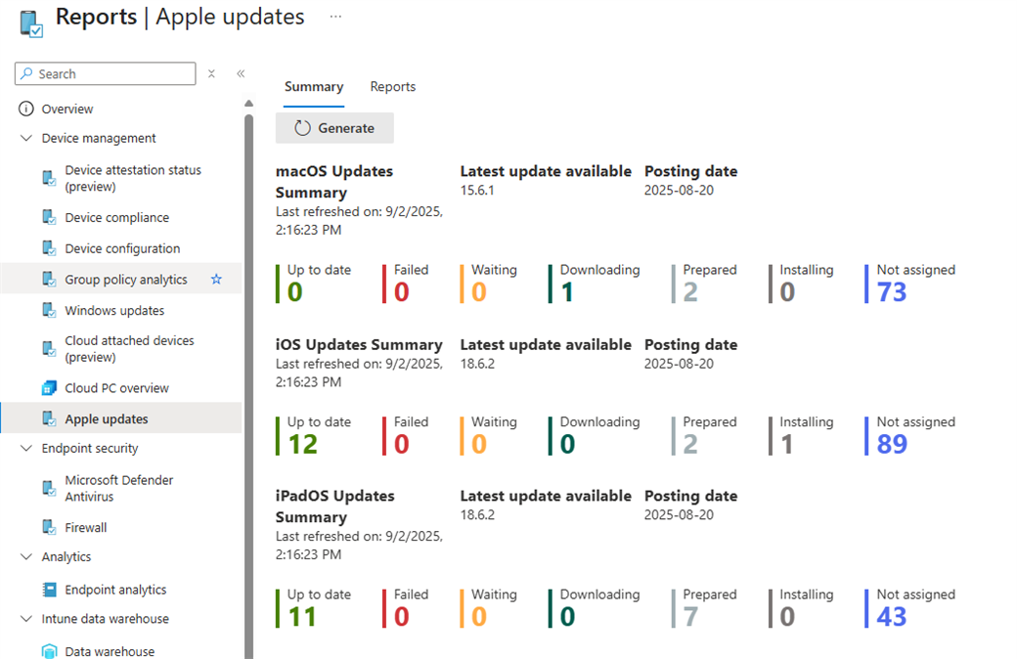Click iOS Waiting count 0

click(479, 444)
